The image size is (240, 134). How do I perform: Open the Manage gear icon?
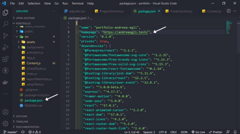pyautogui.click(x=5, y=123)
